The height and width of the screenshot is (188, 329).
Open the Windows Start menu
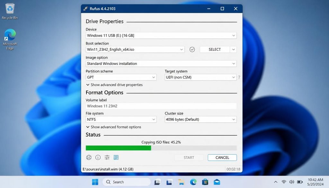click(x=95, y=182)
